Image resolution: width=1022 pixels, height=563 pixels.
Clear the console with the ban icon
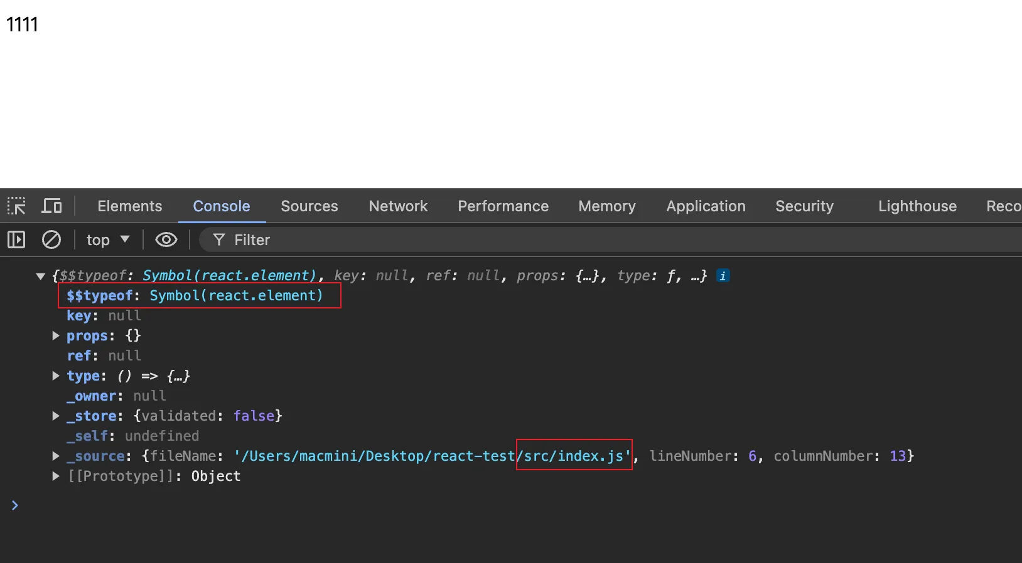point(51,239)
